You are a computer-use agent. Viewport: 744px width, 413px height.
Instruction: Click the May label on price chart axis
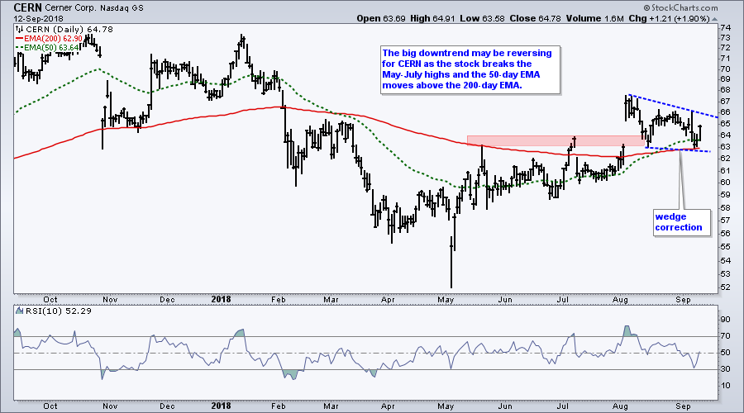446,300
